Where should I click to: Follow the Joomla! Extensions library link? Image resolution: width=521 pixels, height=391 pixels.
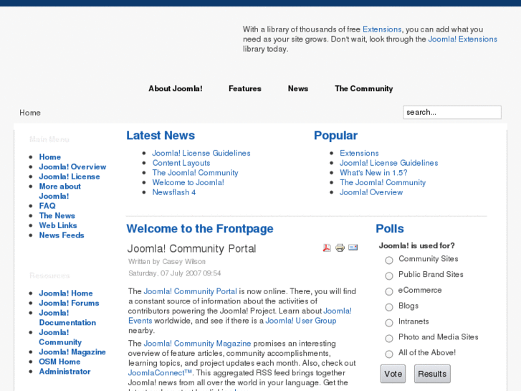(463, 39)
